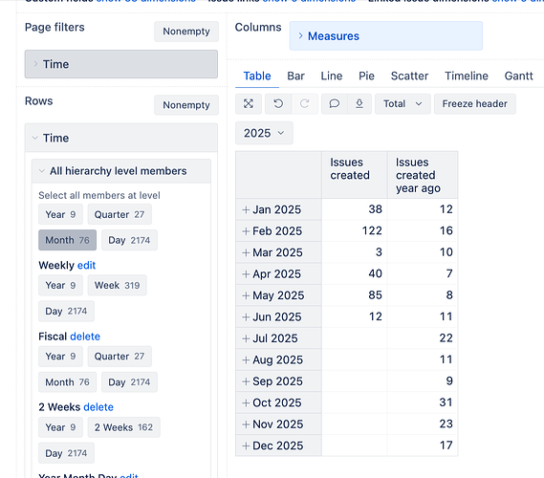Screen dimensions: 544x478
Task: Switch to the Bar chart tab
Action: [x=296, y=76]
